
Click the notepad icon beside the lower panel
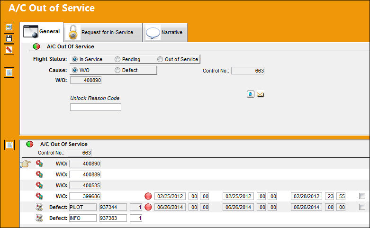point(9,145)
